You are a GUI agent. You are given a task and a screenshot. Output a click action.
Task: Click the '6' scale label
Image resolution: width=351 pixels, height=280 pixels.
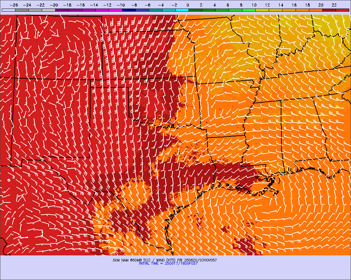(228, 5)
